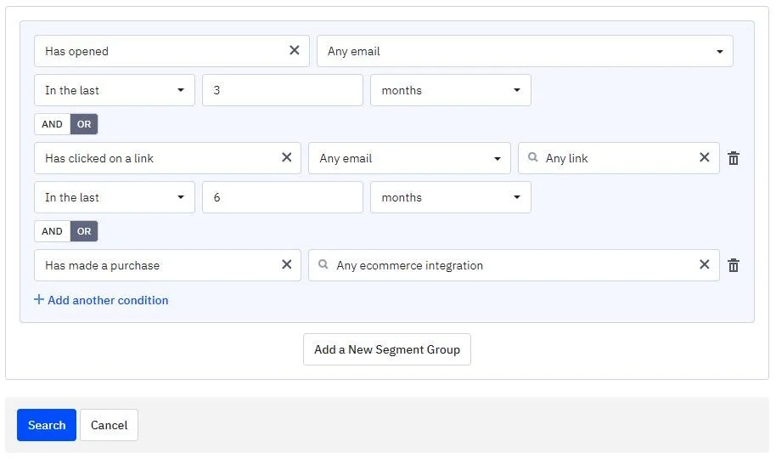Open the months dropdown next to value 3

450,90
